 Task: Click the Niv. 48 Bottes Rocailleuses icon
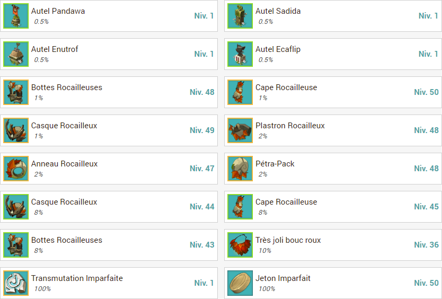point(16,92)
